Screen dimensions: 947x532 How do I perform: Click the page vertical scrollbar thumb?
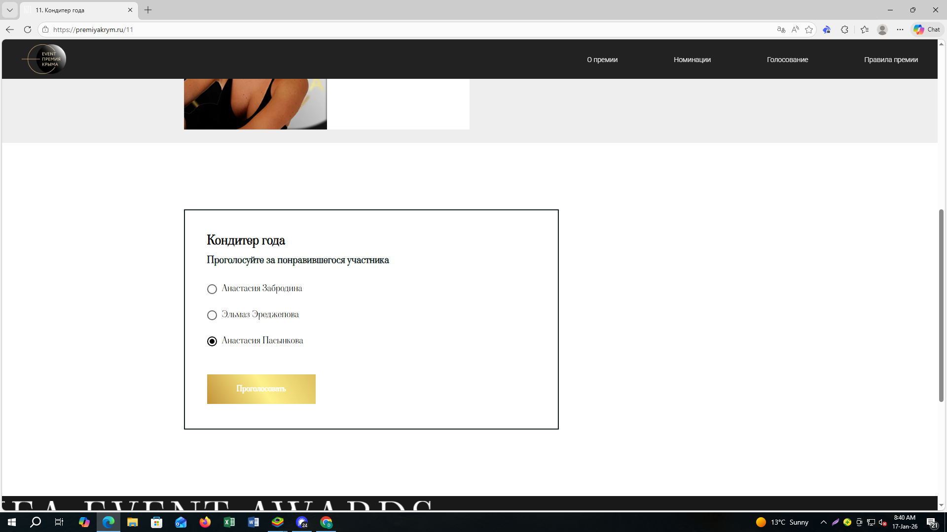pos(941,305)
